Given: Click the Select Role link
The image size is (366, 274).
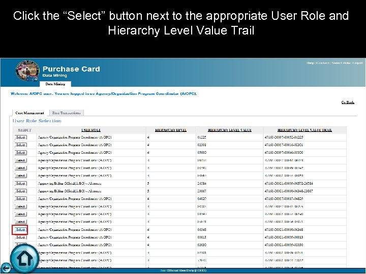Looking at the screenshot, I should coord(341,63).
